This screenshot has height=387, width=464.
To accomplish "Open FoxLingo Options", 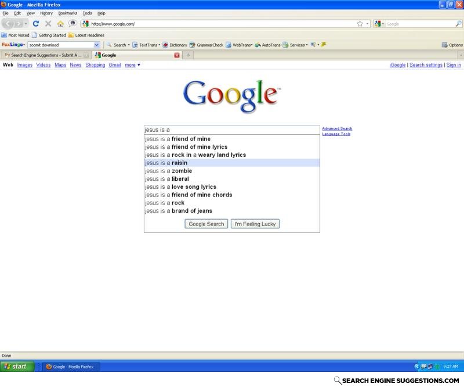I will coord(452,45).
